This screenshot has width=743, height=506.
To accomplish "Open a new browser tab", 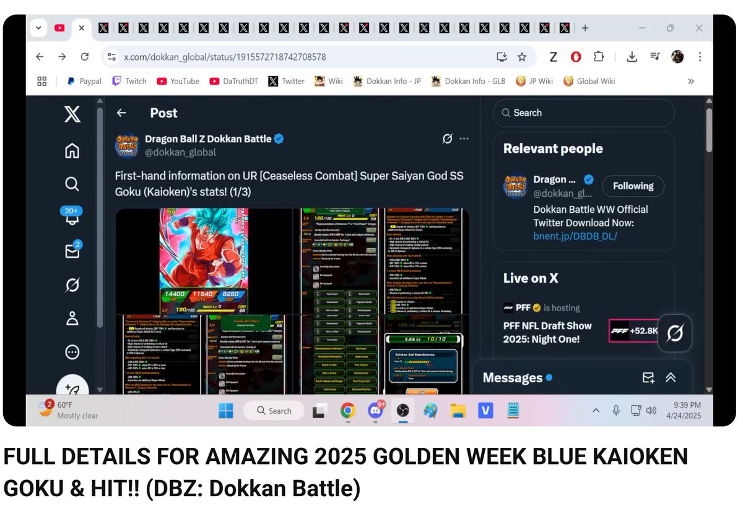I will point(585,28).
